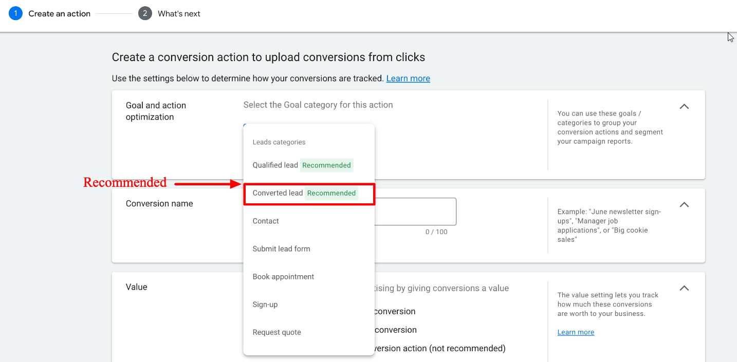Click the Recommended badge beside Converted lead
Screen dimensions: 737x362
tap(331, 193)
